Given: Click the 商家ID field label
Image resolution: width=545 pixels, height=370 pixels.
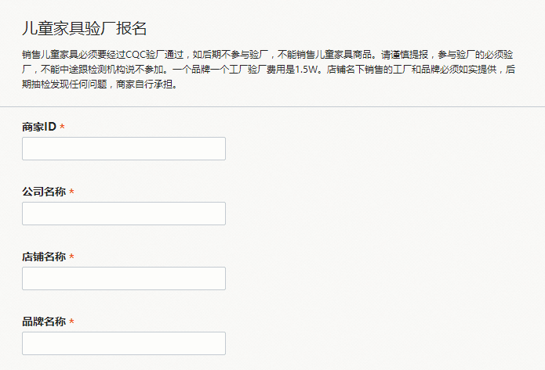Looking at the screenshot, I should (39, 127).
